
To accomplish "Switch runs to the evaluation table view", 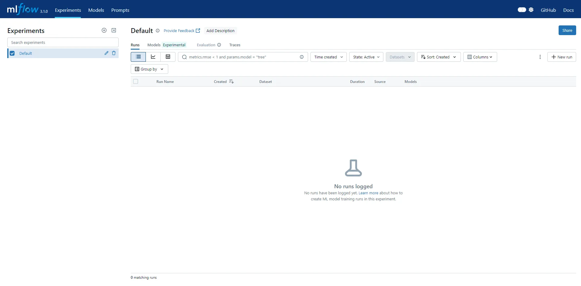I will pyautogui.click(x=168, y=57).
